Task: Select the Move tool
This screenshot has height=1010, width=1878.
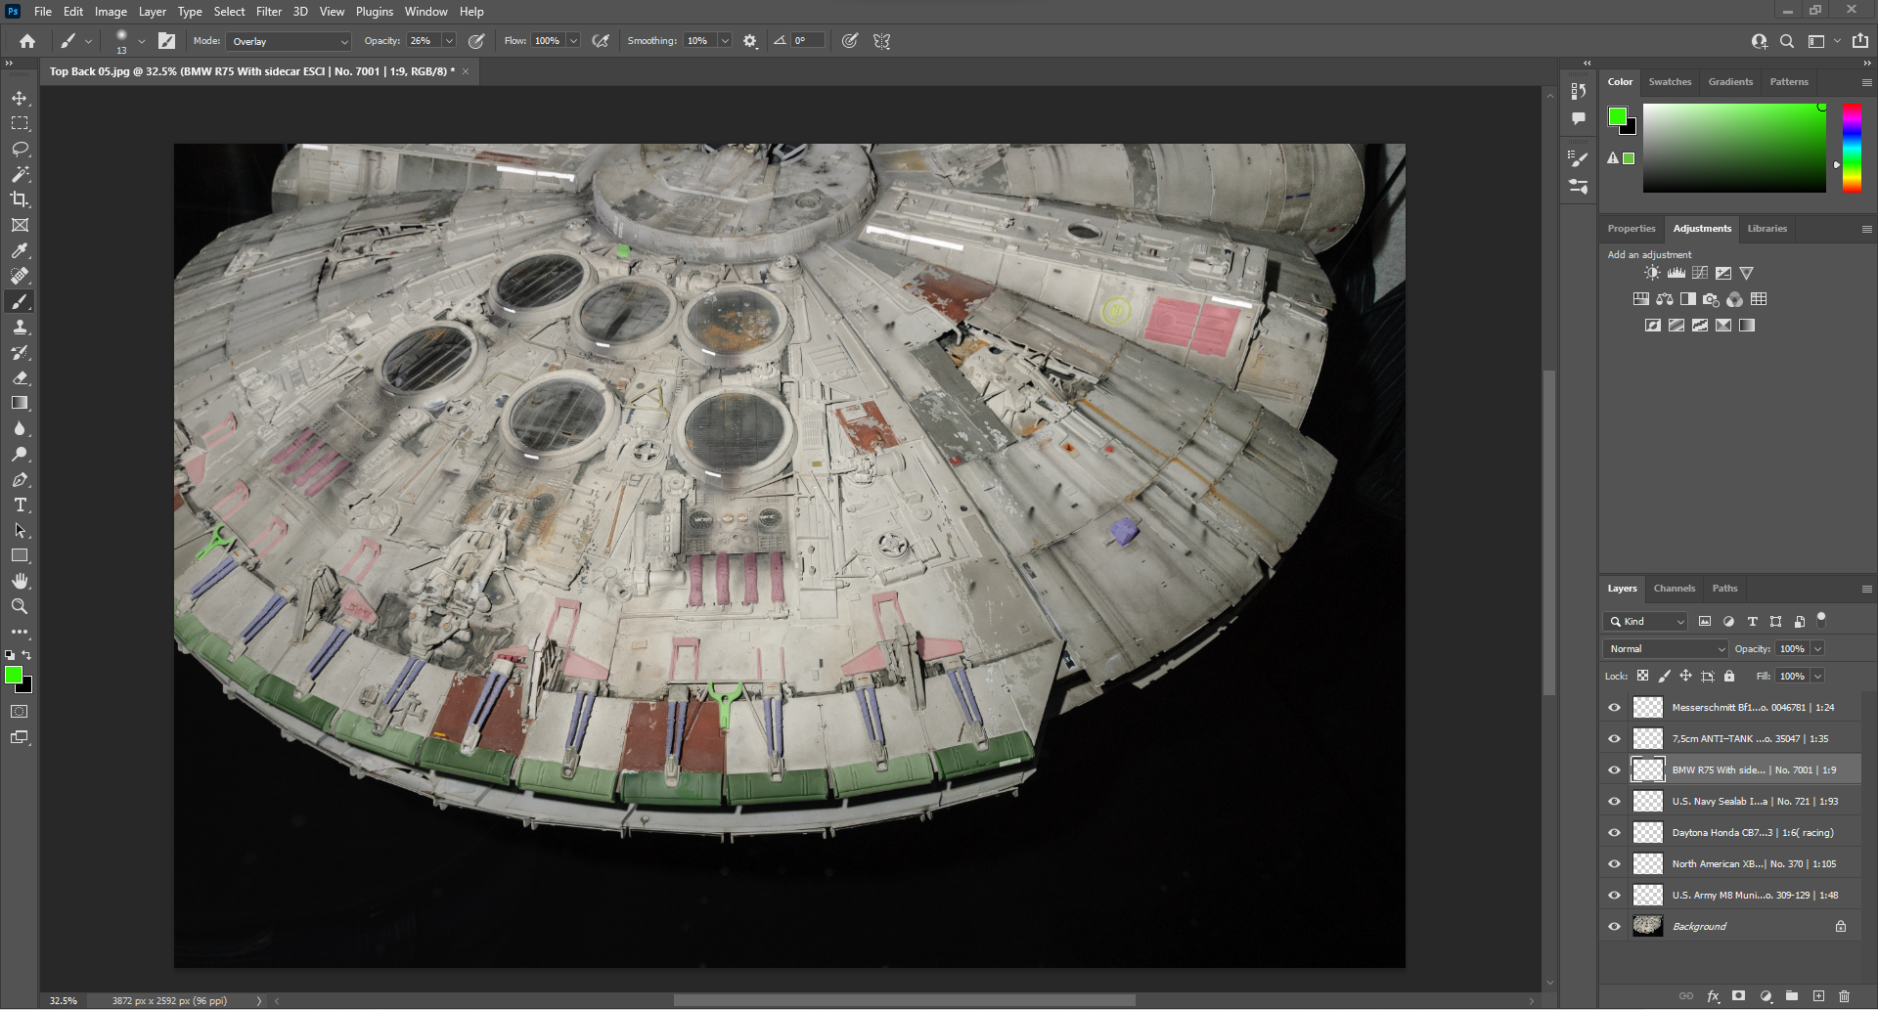Action: (20, 99)
